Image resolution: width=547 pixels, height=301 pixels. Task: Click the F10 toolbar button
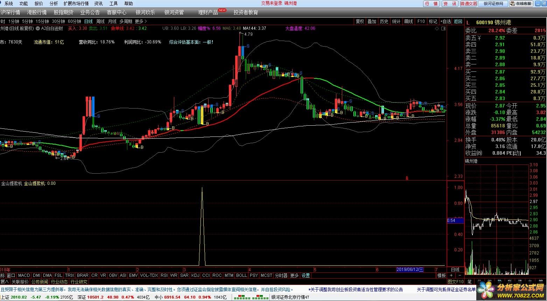pyautogui.click(x=421, y=21)
